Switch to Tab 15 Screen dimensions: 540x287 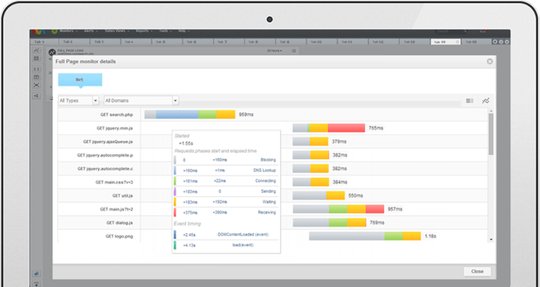tap(476, 42)
